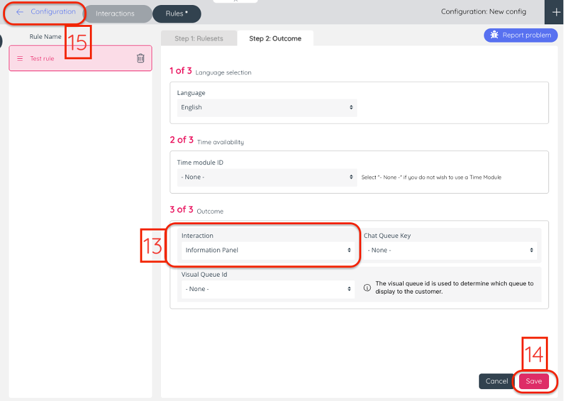The image size is (564, 401).
Task: Open the Interaction dropdown
Action: click(x=268, y=250)
